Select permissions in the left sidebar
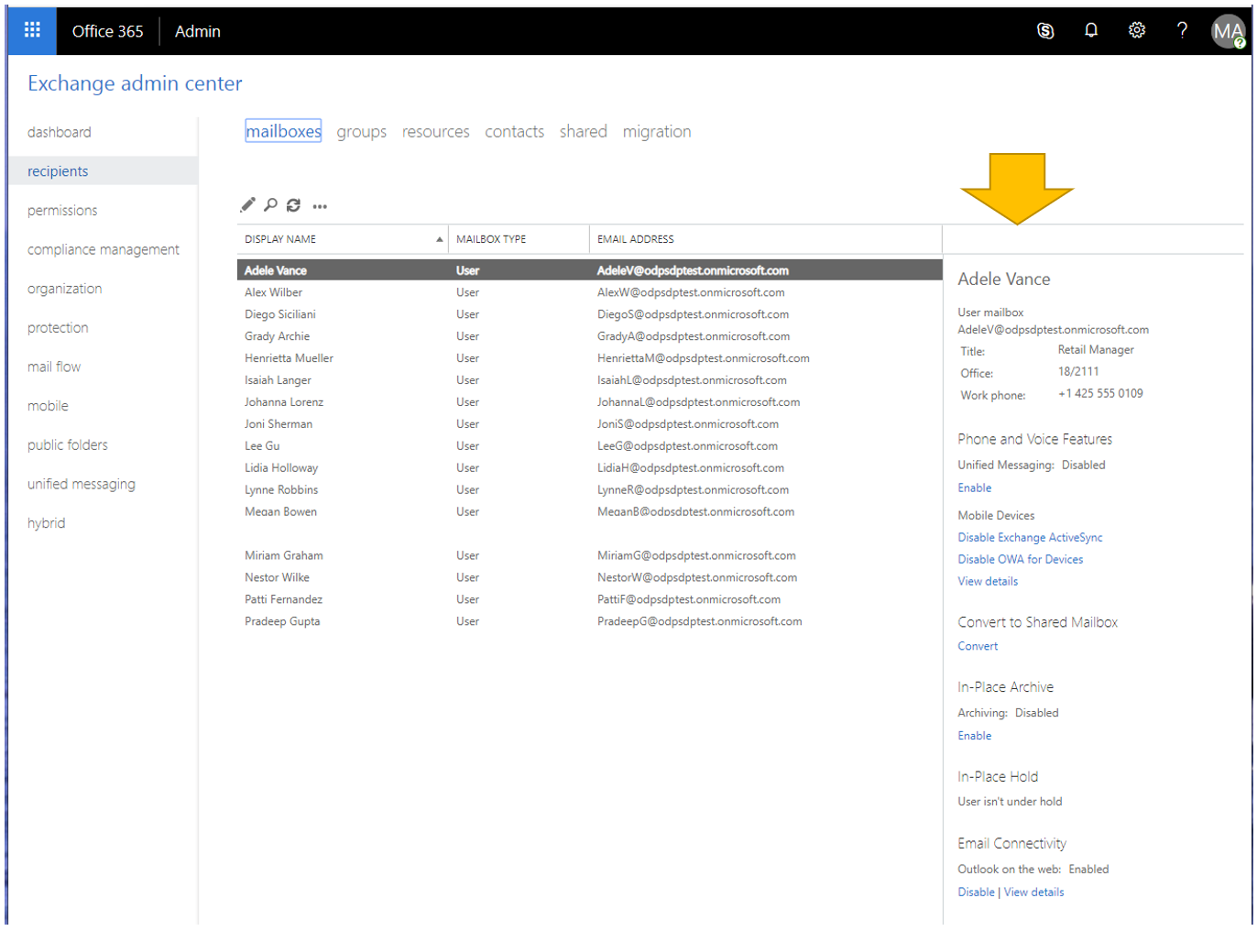This screenshot has width=1257, height=931. coord(62,210)
